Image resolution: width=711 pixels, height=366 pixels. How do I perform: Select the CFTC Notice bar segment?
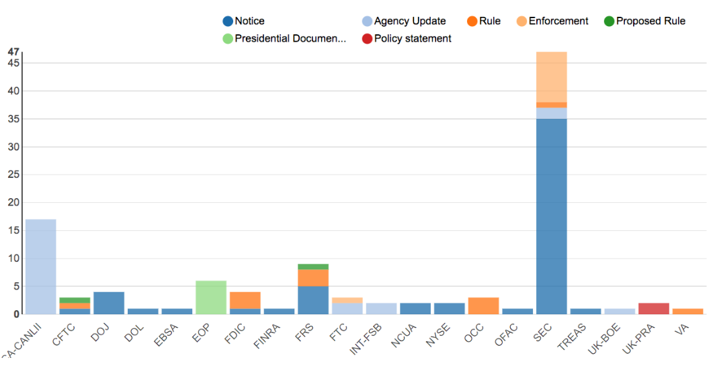(x=75, y=312)
